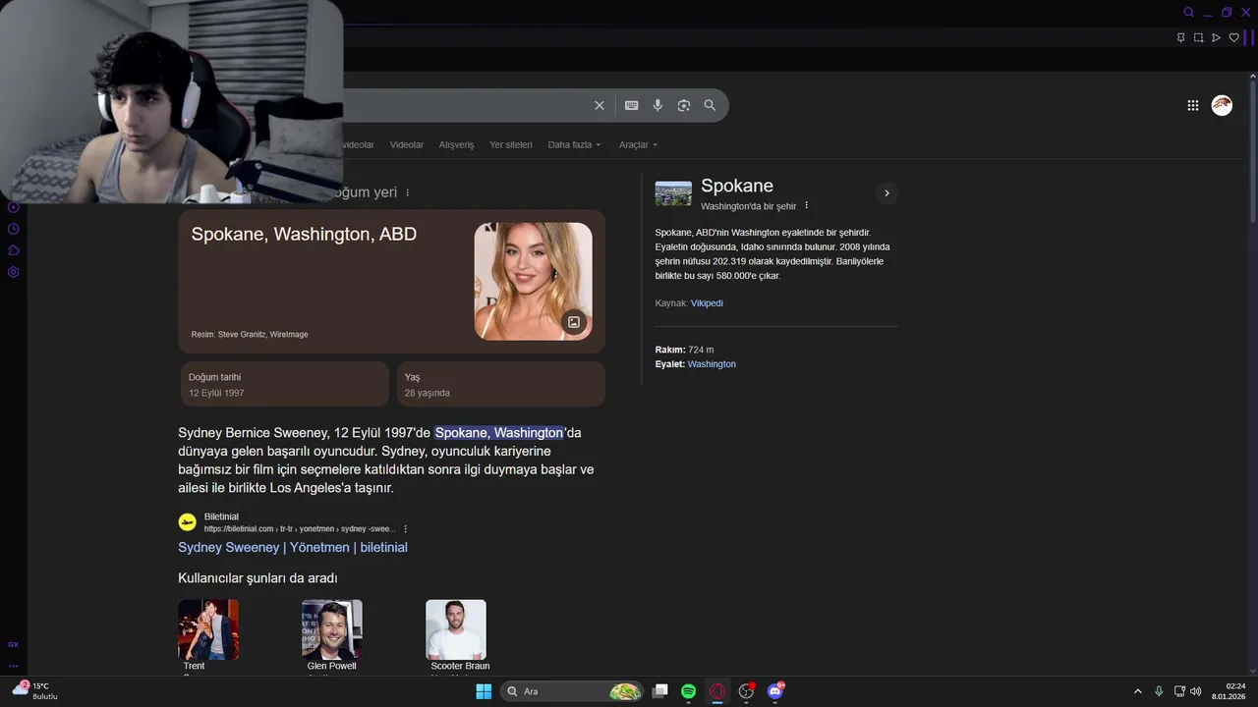Select the Glen Powell related search
This screenshot has width=1258, height=707.
click(x=332, y=629)
